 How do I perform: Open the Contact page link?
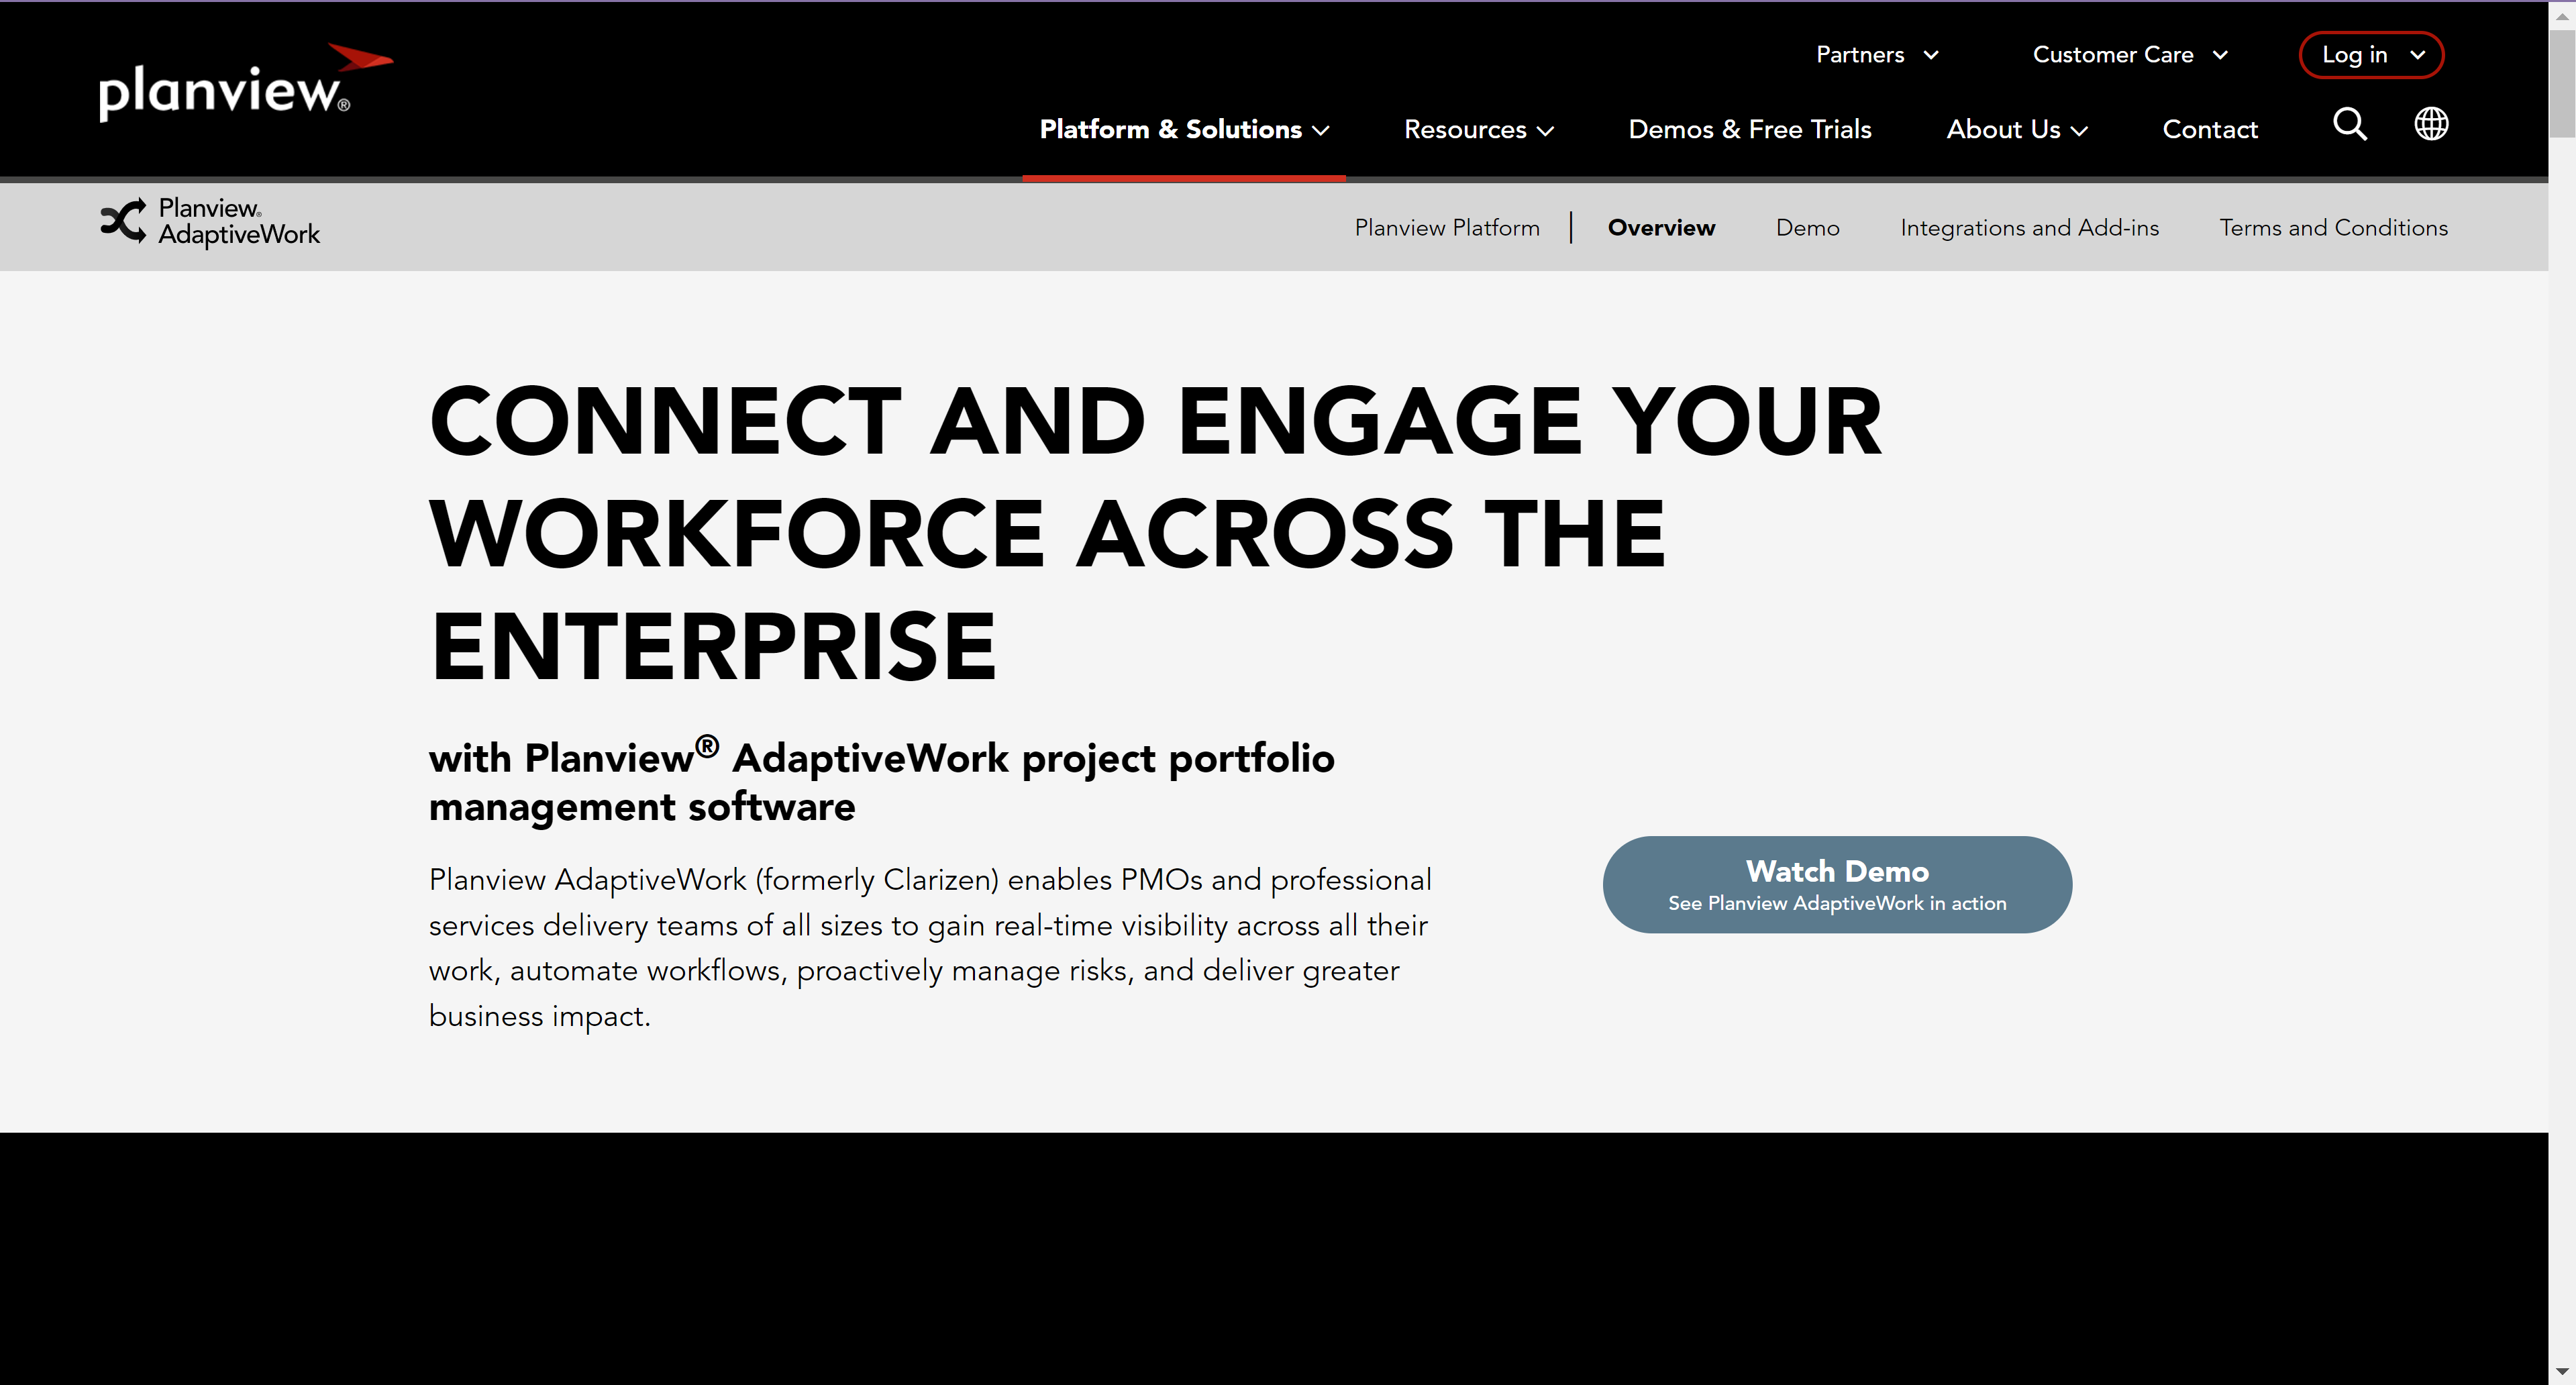pyautogui.click(x=2209, y=130)
